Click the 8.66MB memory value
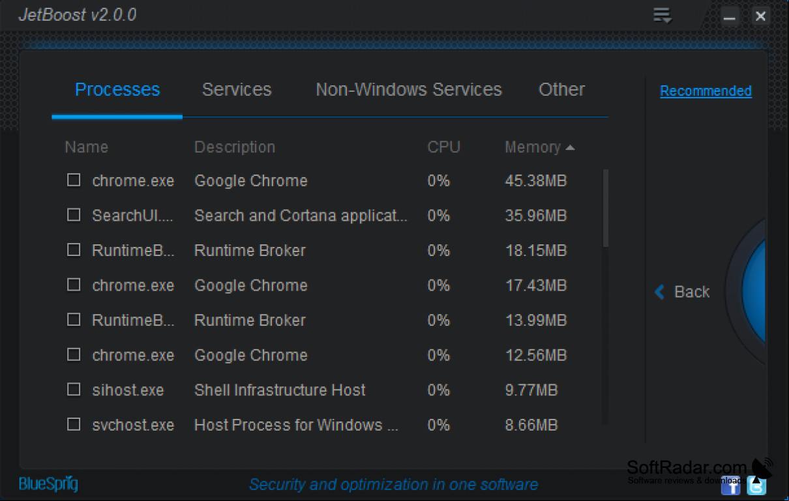The width and height of the screenshot is (789, 501). (531, 425)
